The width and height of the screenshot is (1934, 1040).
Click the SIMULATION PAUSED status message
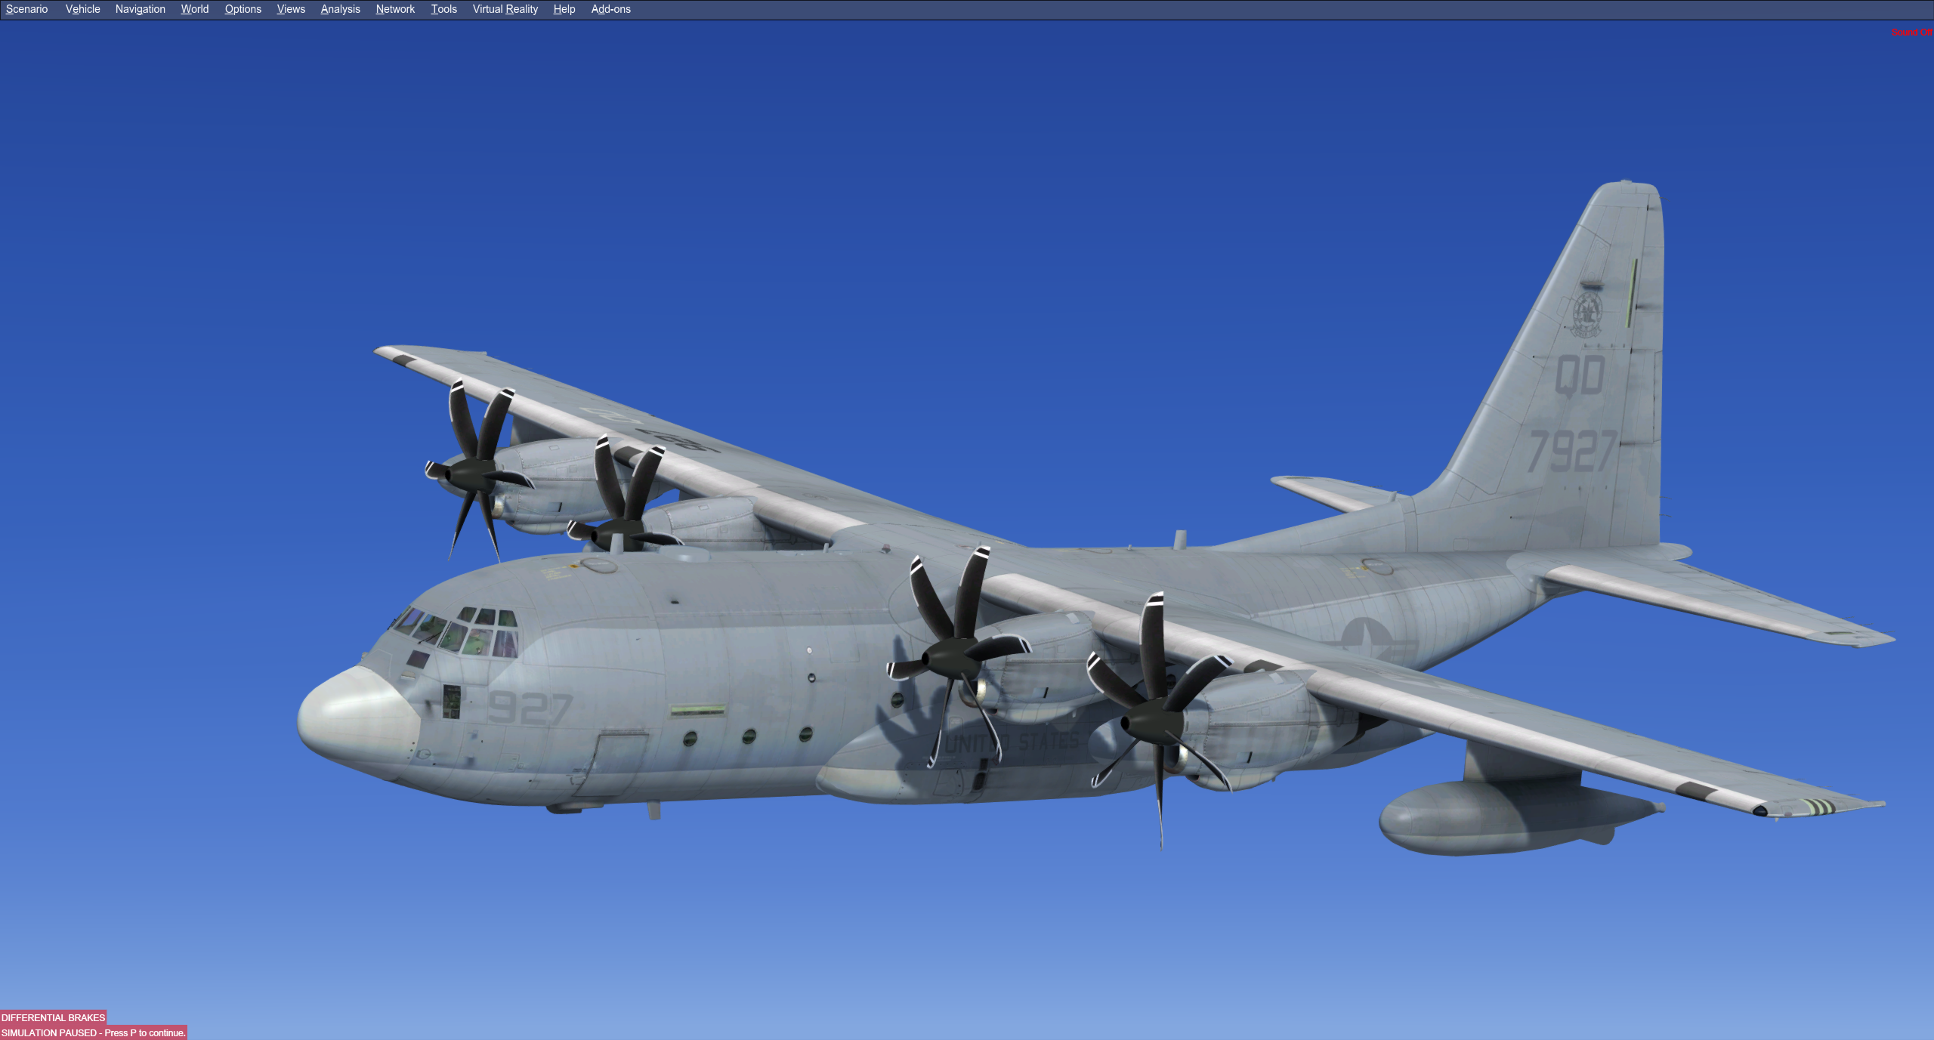(x=93, y=1032)
